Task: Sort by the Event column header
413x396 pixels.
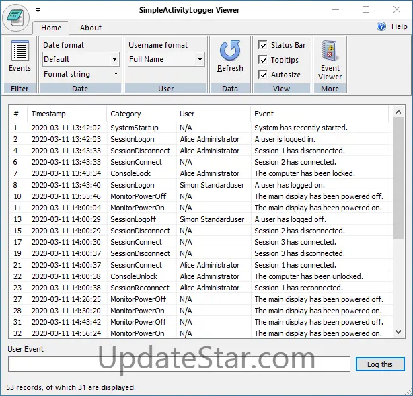Action: [320, 114]
